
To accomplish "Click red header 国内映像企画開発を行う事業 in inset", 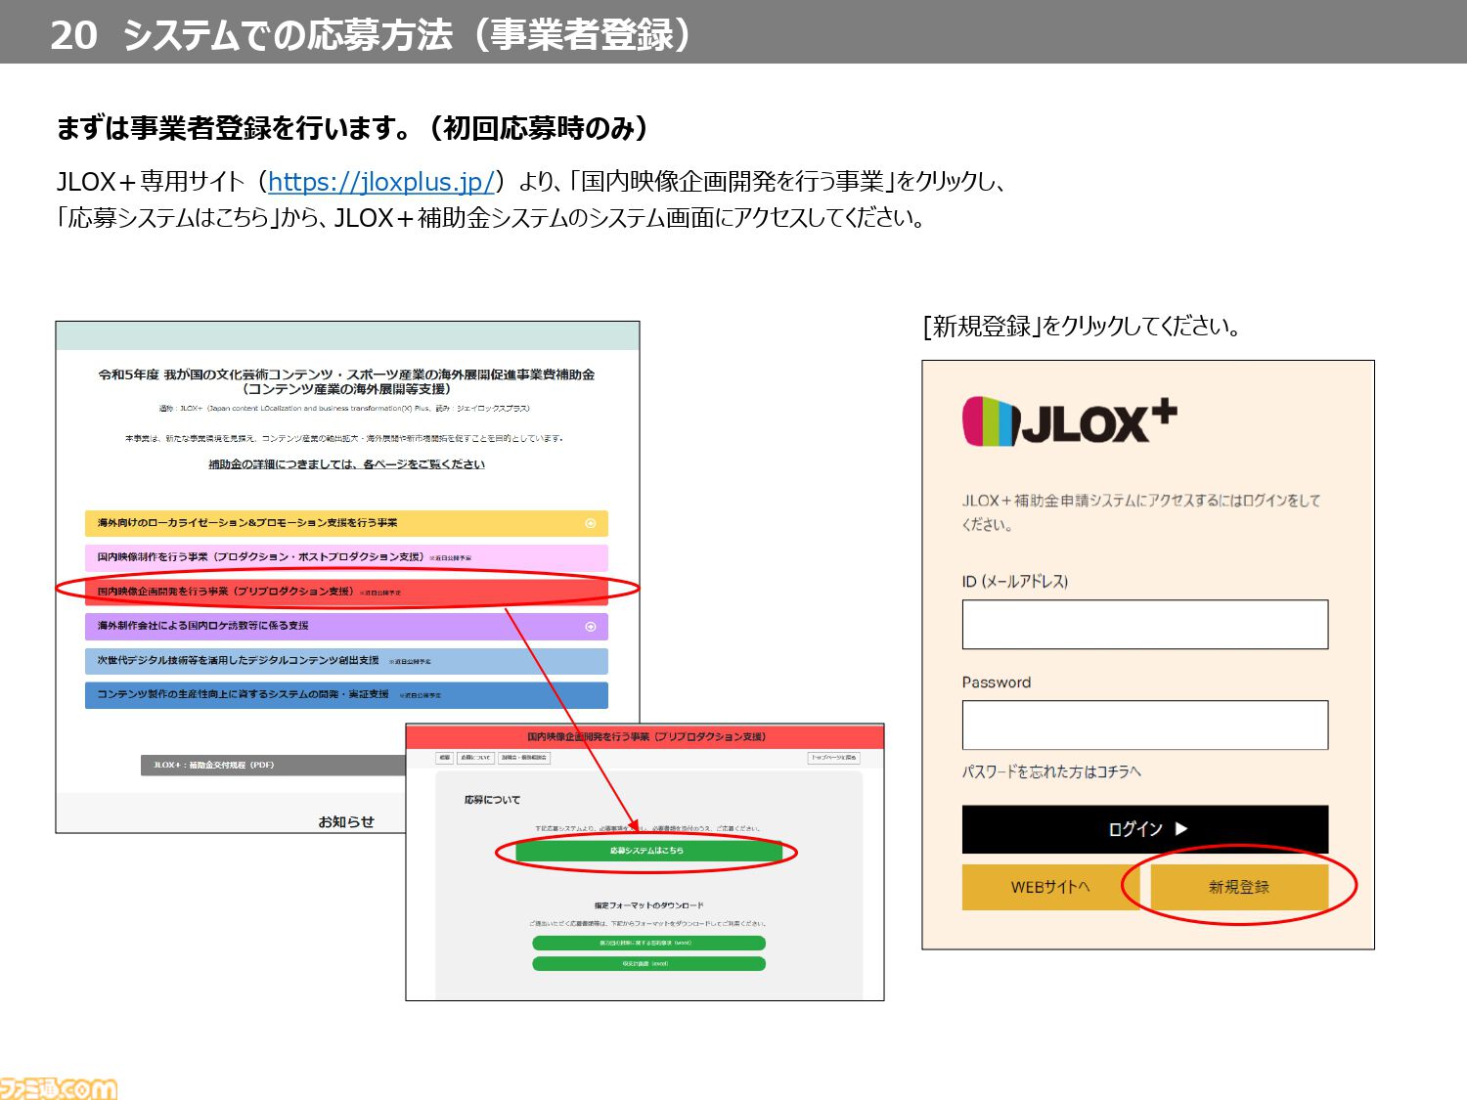I will pyautogui.click(x=645, y=737).
